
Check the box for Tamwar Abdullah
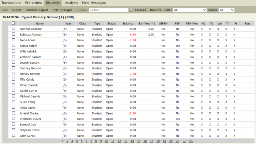click(14, 29)
